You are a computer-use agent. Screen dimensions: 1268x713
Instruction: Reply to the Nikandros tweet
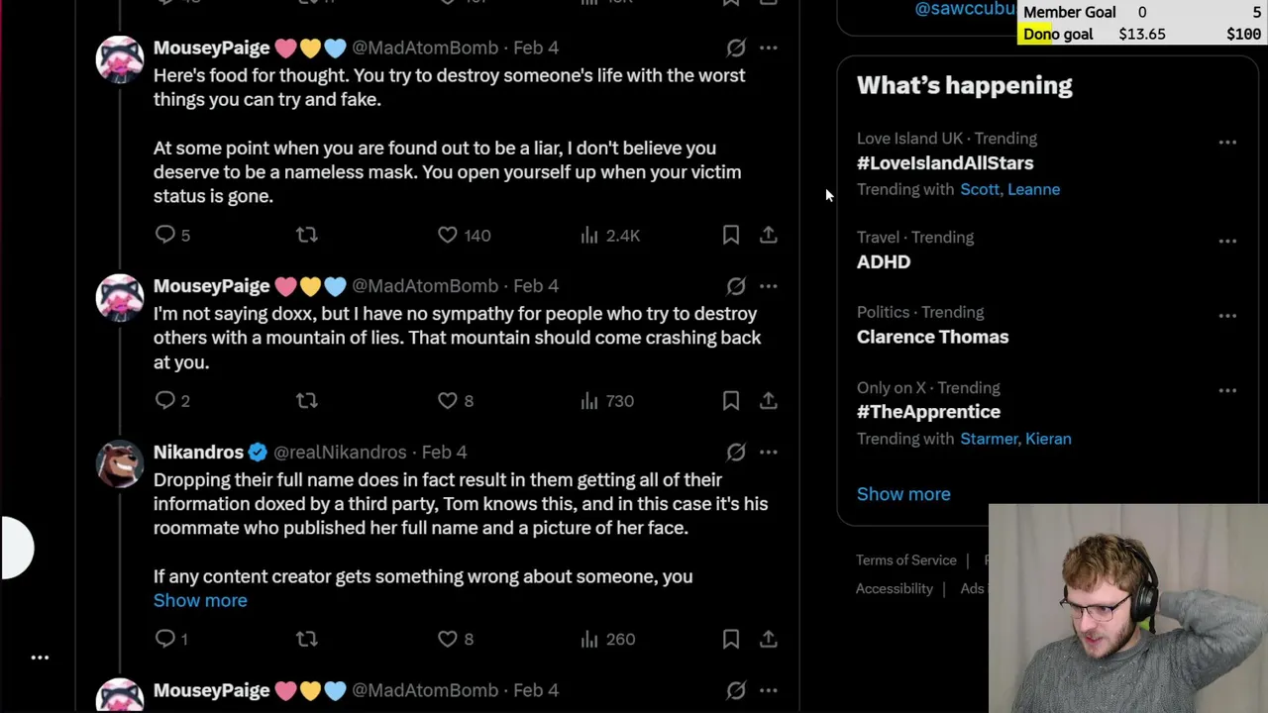[165, 639]
